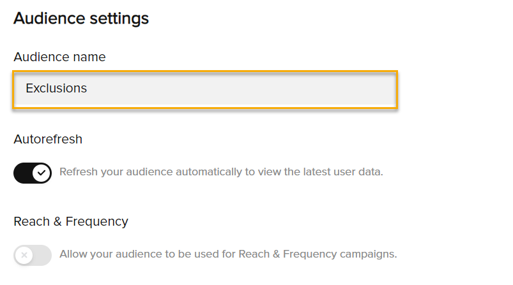This screenshot has width=513, height=285.
Task: Click the 'Allow your audience to be used' description
Action: click(228, 254)
